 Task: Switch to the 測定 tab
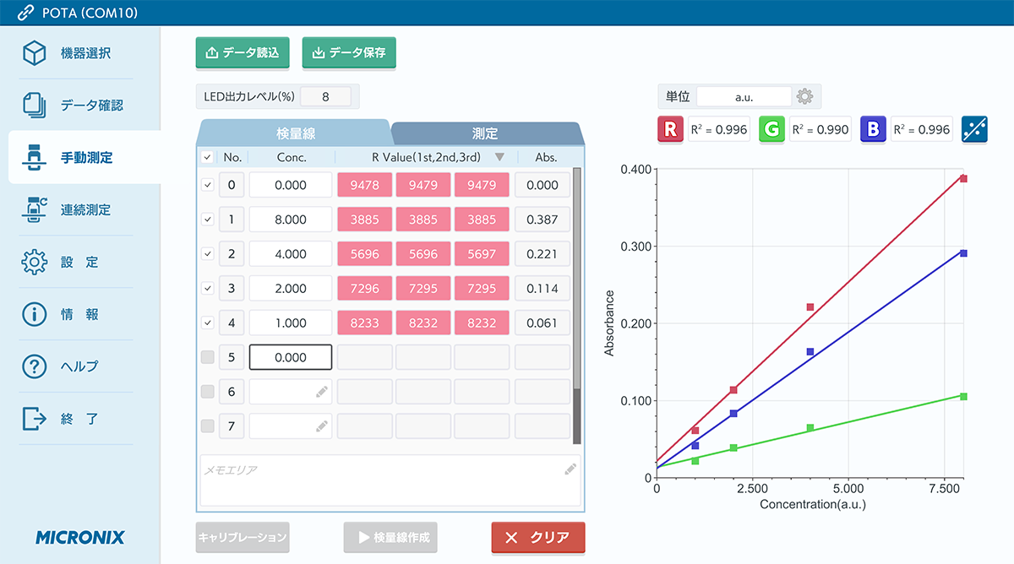[485, 133]
